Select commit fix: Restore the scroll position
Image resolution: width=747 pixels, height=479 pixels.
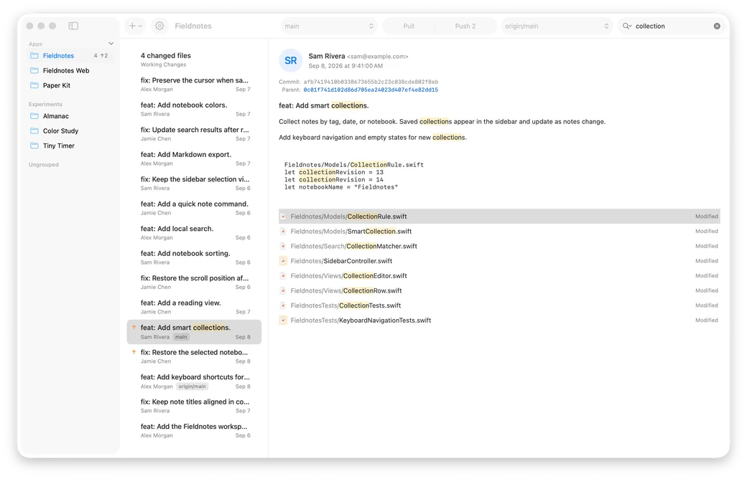194,282
